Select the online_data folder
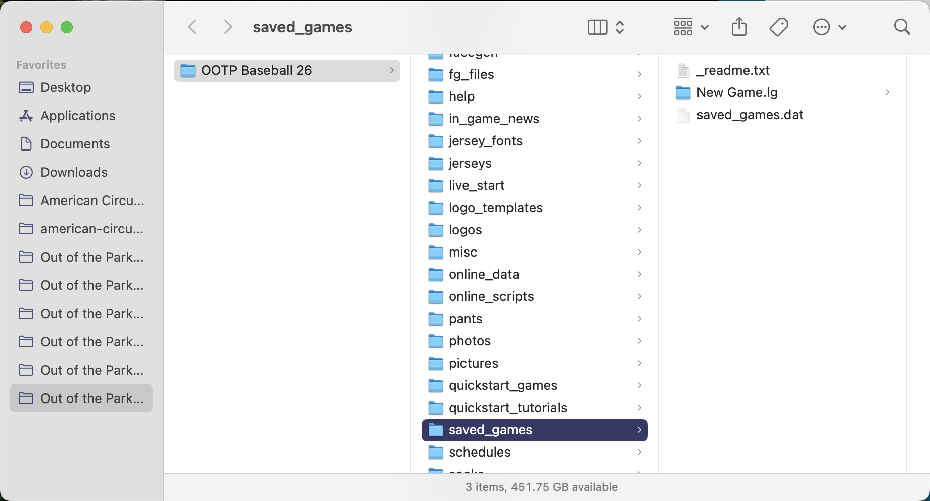This screenshot has height=501, width=930. coord(535,274)
